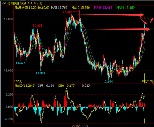Click the 14.377 low price label
Screen dimensions: 154x127
pos(21,63)
